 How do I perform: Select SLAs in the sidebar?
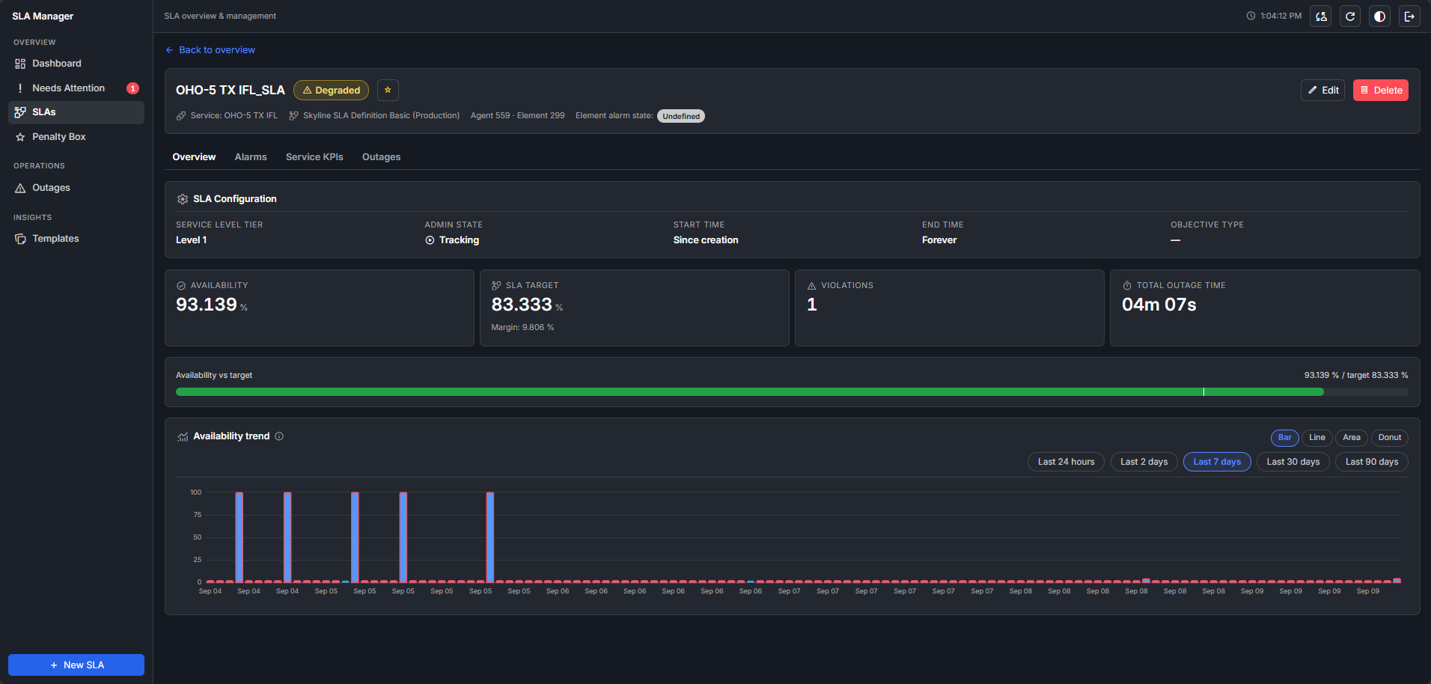(76, 112)
